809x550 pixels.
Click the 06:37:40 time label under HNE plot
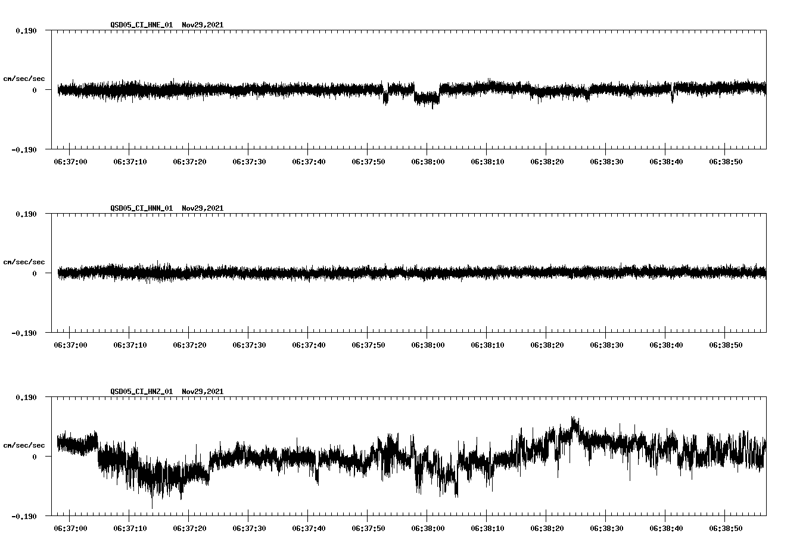pos(309,162)
